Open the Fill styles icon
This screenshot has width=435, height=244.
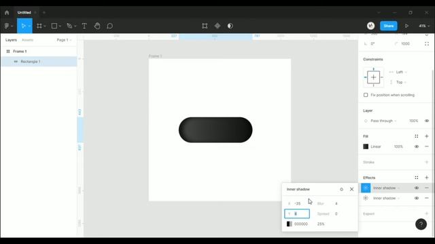(417, 136)
